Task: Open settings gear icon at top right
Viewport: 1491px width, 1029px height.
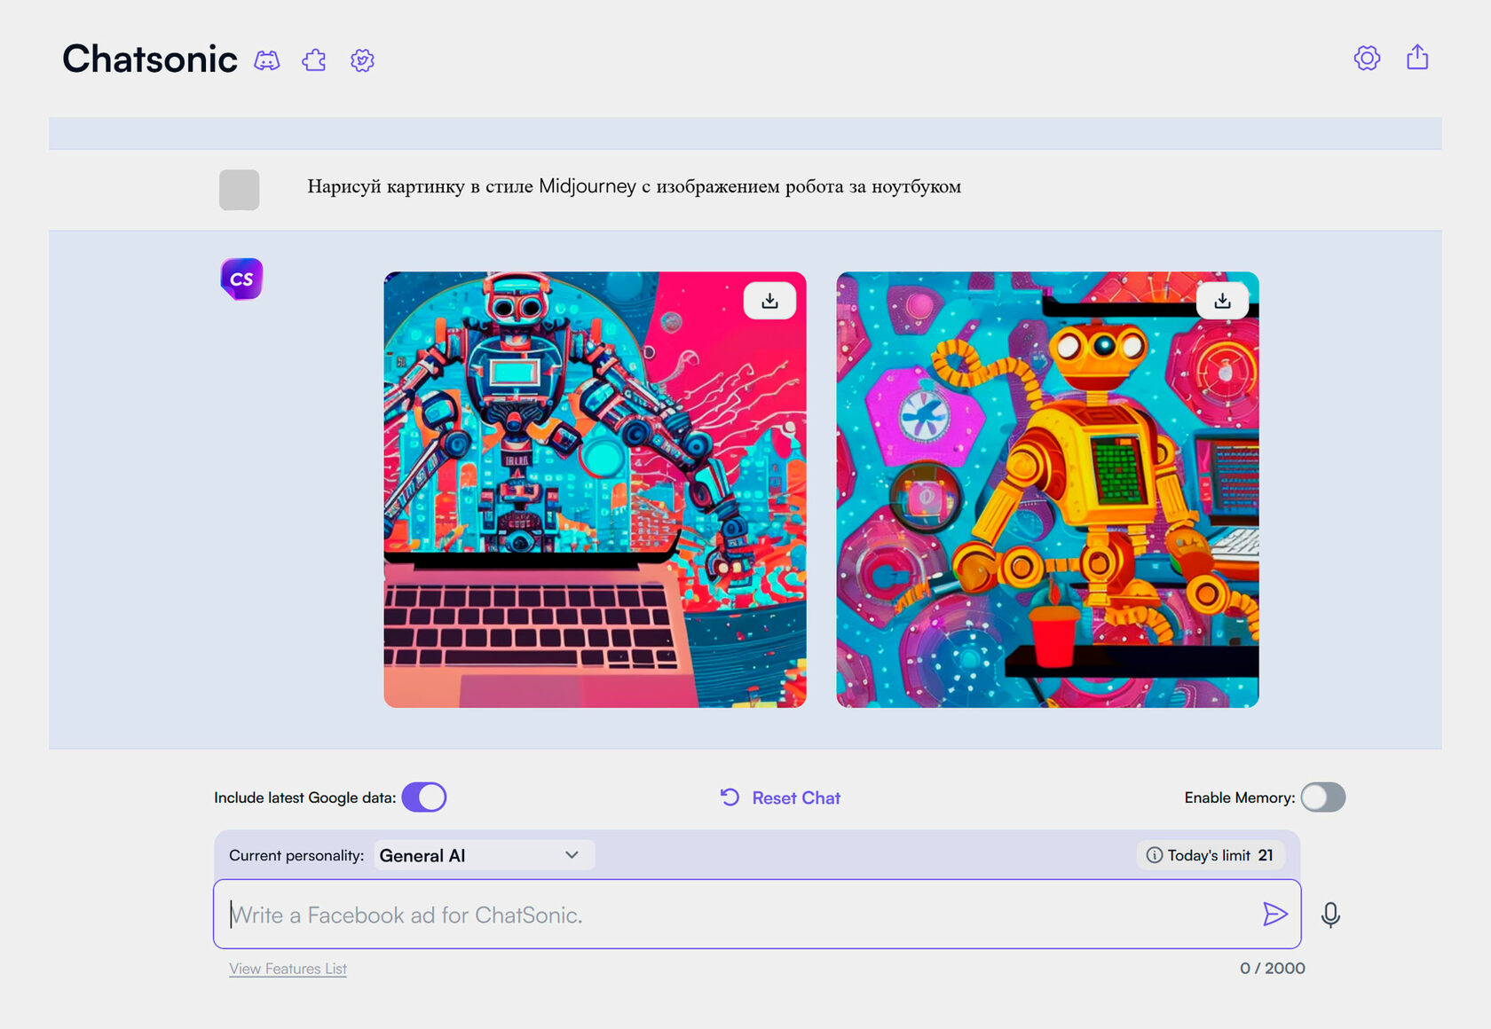Action: 1367,59
